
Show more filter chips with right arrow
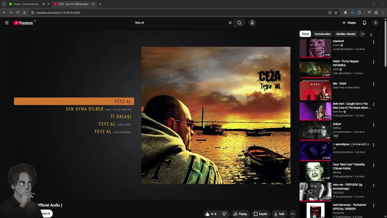tap(371, 35)
